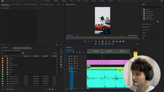Select the Selection tool in tools panel

click(x=61, y=49)
